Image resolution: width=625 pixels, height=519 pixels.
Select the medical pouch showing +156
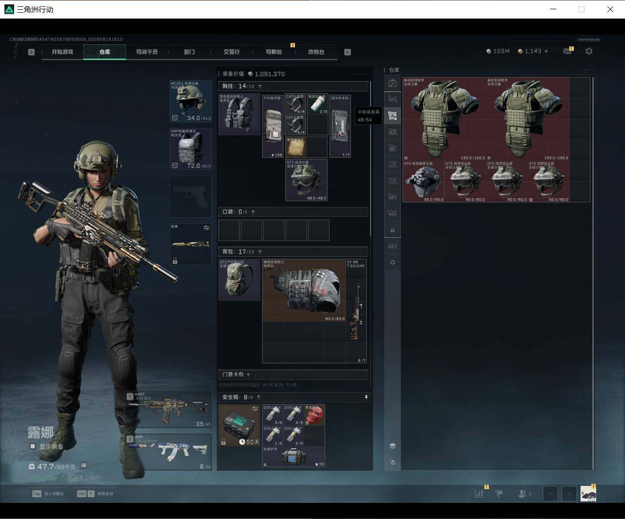pyautogui.click(x=272, y=126)
